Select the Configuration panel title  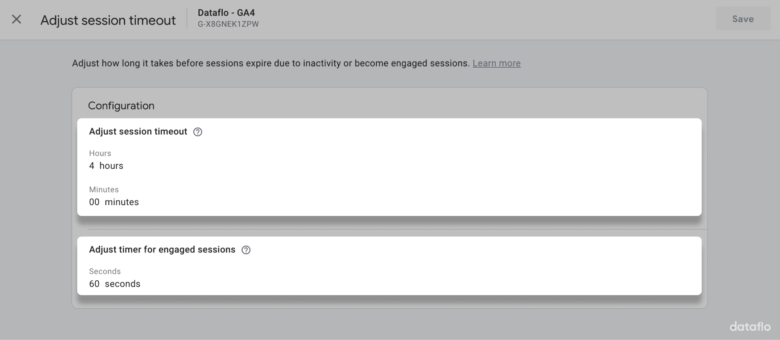[121, 105]
